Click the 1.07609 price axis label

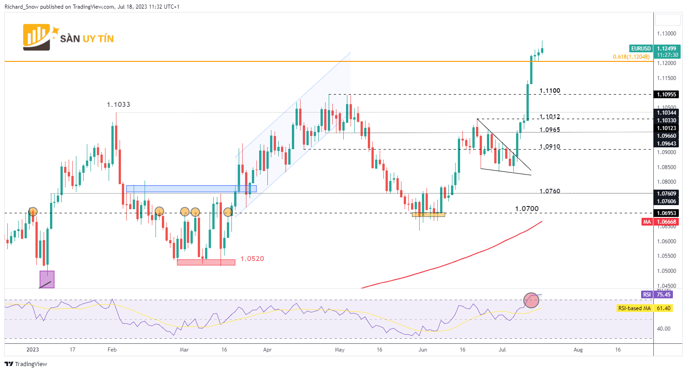667,193
